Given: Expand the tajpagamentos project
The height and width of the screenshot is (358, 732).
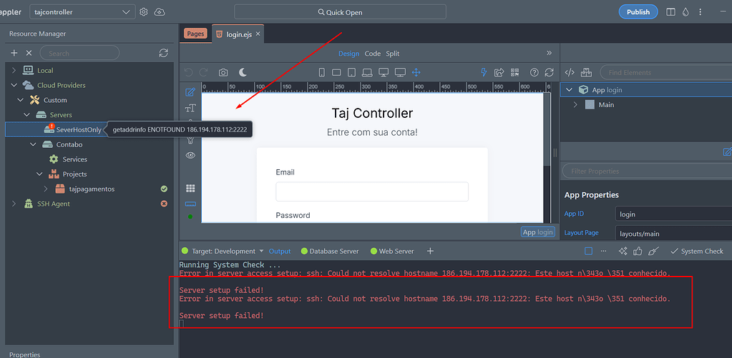Looking at the screenshot, I should [46, 189].
